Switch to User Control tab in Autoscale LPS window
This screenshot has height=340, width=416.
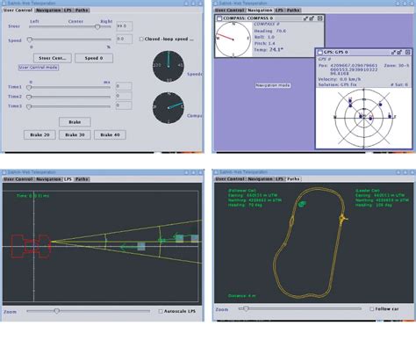(18, 179)
